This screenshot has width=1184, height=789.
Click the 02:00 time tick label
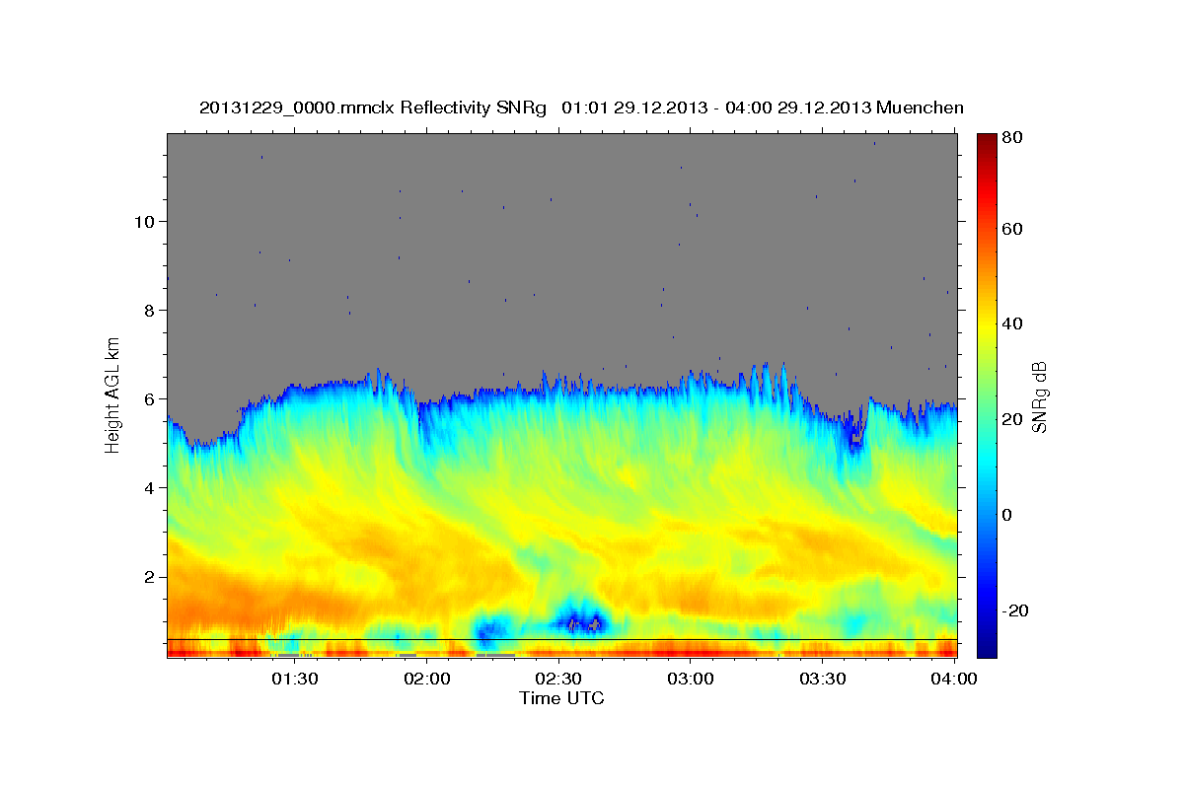point(427,679)
